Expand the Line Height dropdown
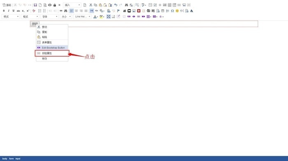 point(82,16)
